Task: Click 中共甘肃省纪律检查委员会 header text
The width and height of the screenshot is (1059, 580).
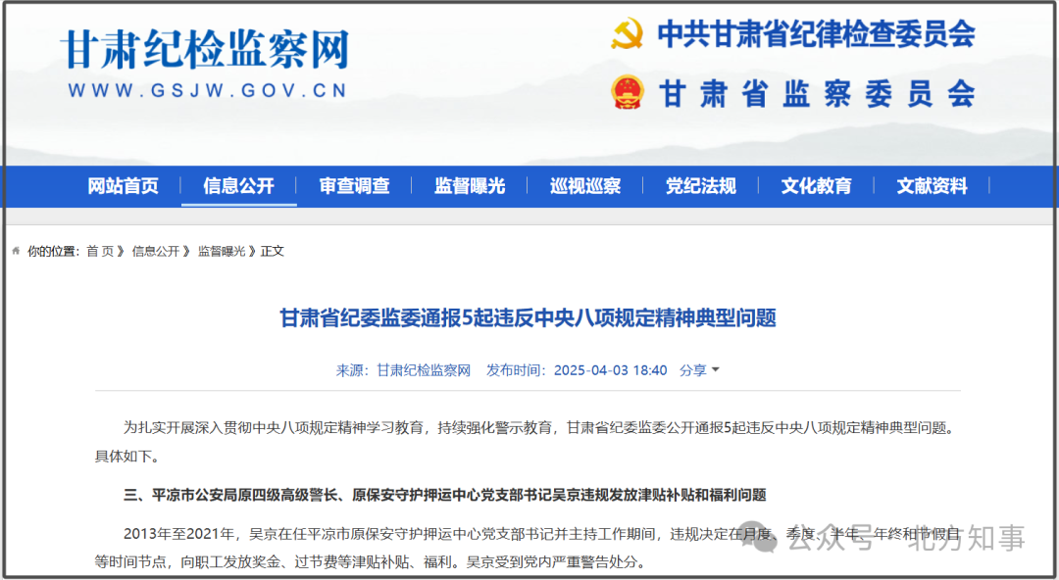Action: (x=816, y=33)
